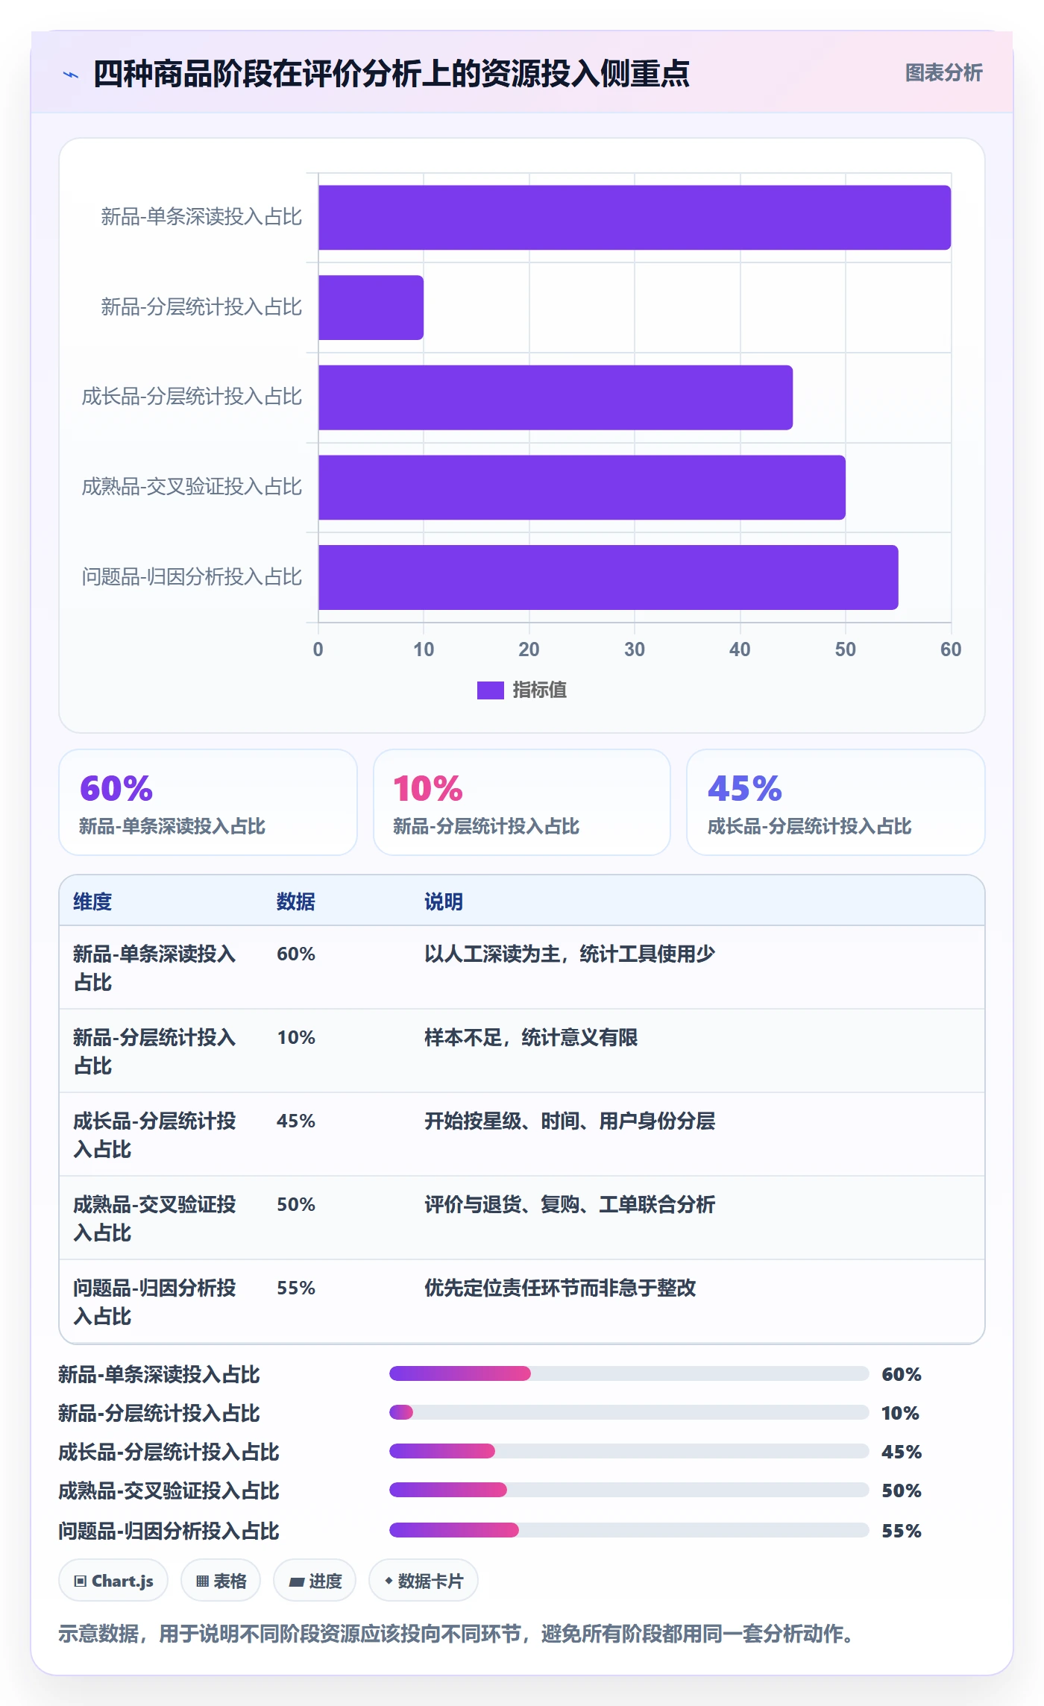Click x-axis tick label 30
Viewport: 1044px width, 1706px height.
point(635,649)
